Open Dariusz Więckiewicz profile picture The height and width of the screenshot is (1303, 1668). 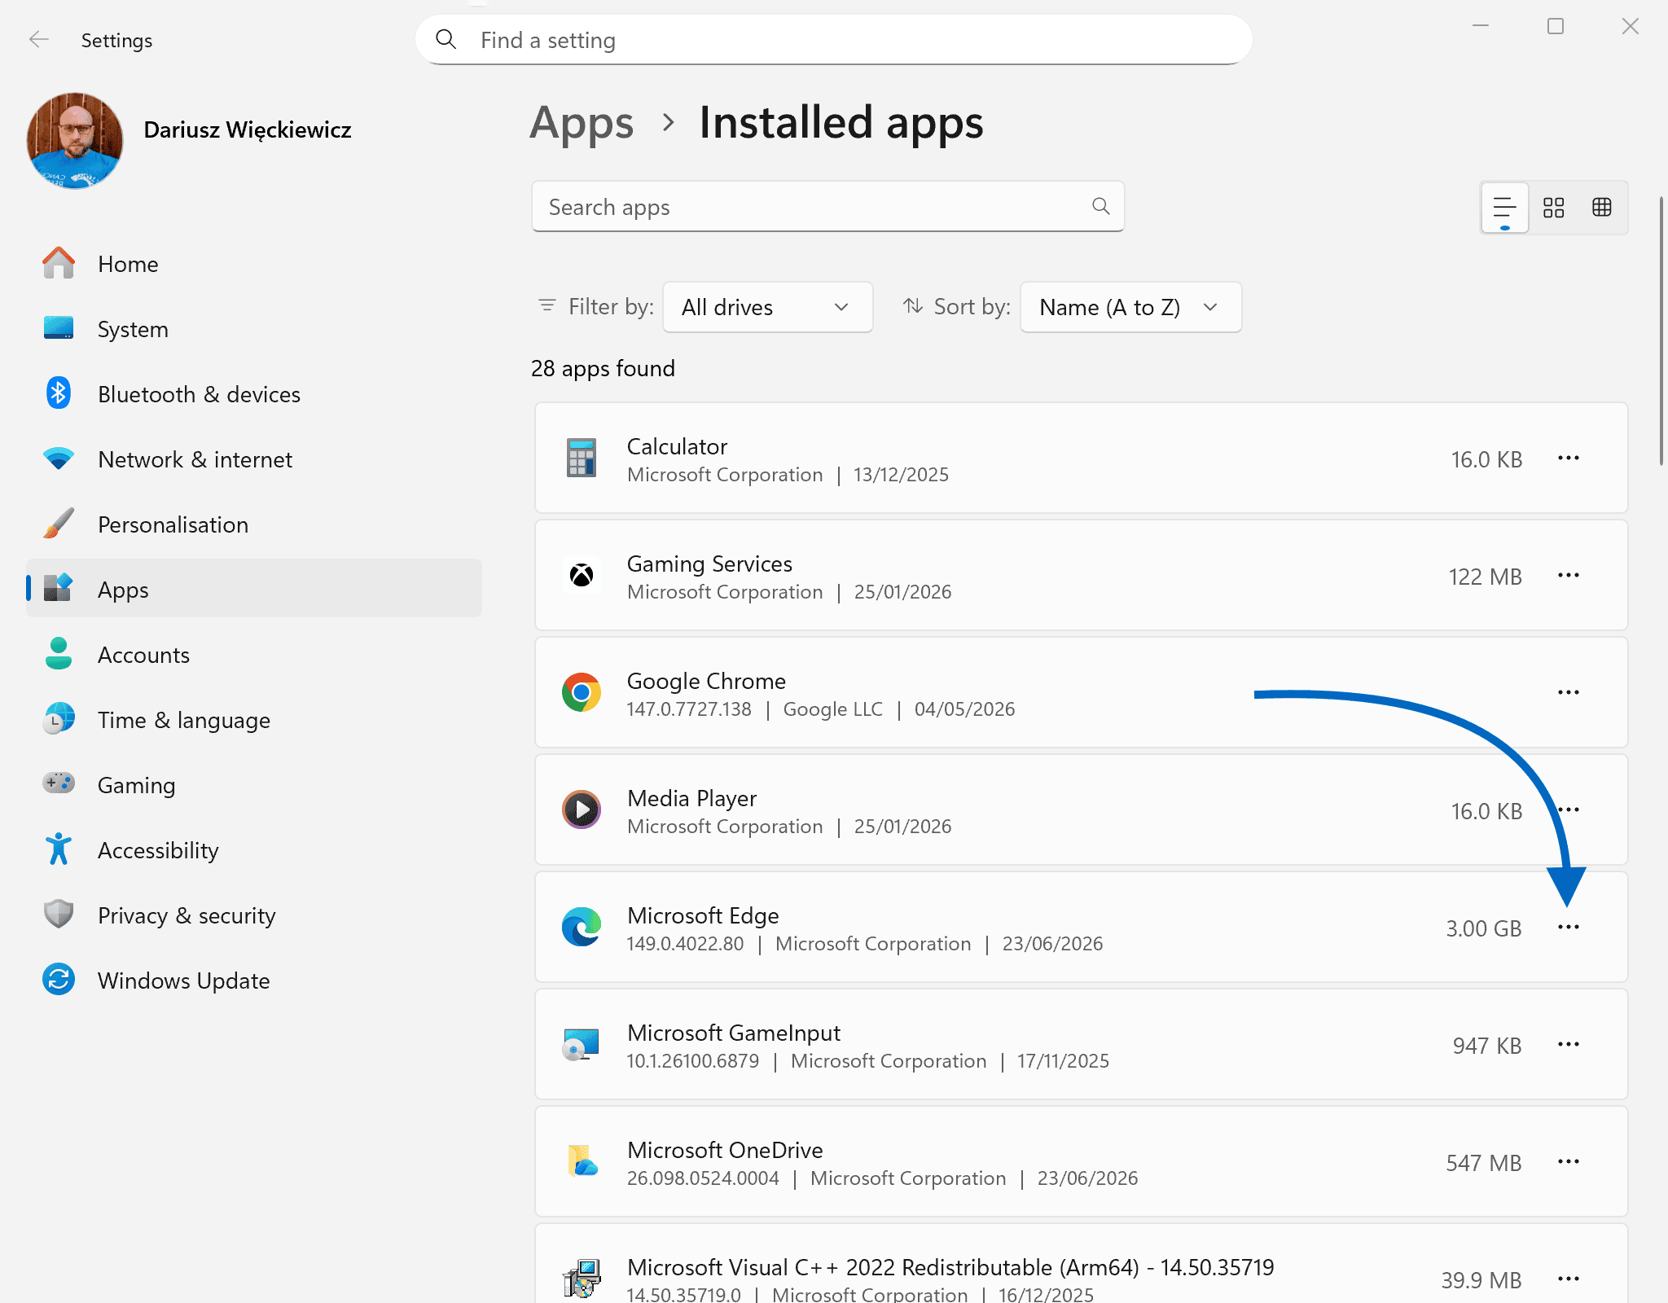point(75,141)
